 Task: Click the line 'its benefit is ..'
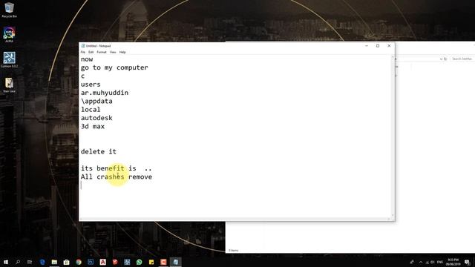point(116,168)
